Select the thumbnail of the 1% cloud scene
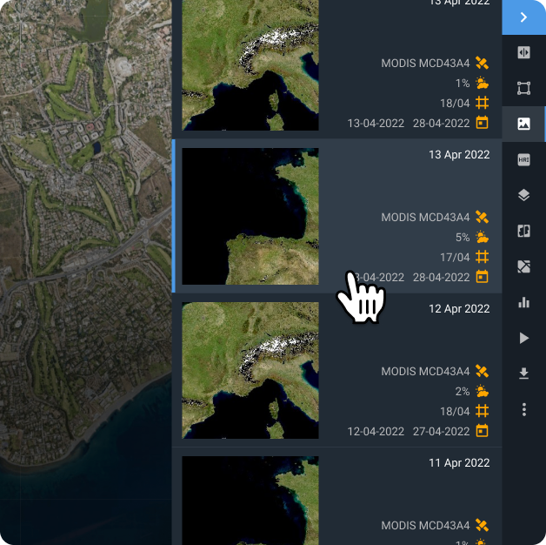546x545 pixels. tap(250, 65)
